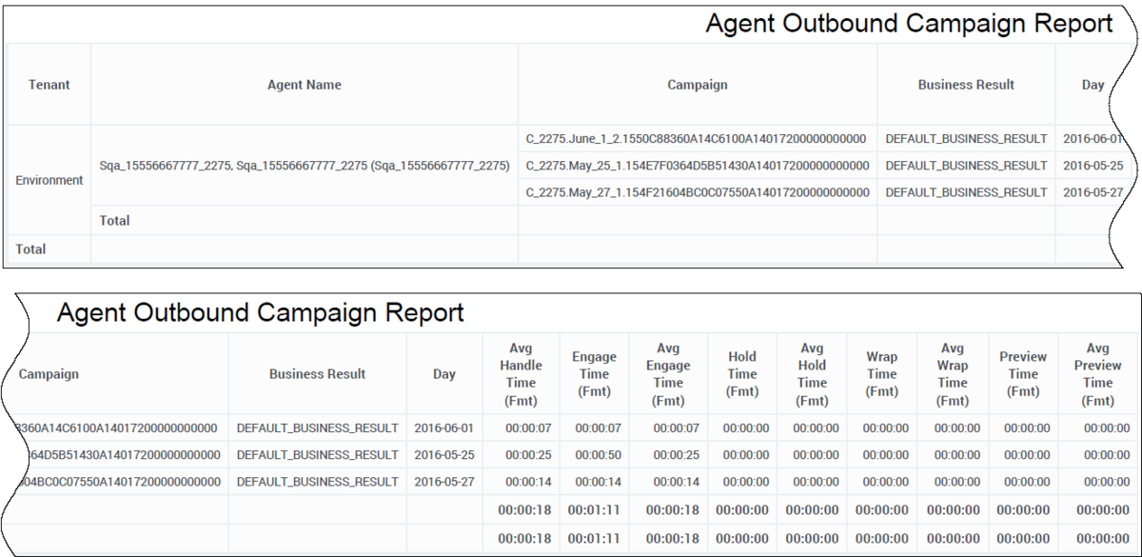
Task: Select the Hold Time (Fmt) column header
Action: [x=742, y=374]
